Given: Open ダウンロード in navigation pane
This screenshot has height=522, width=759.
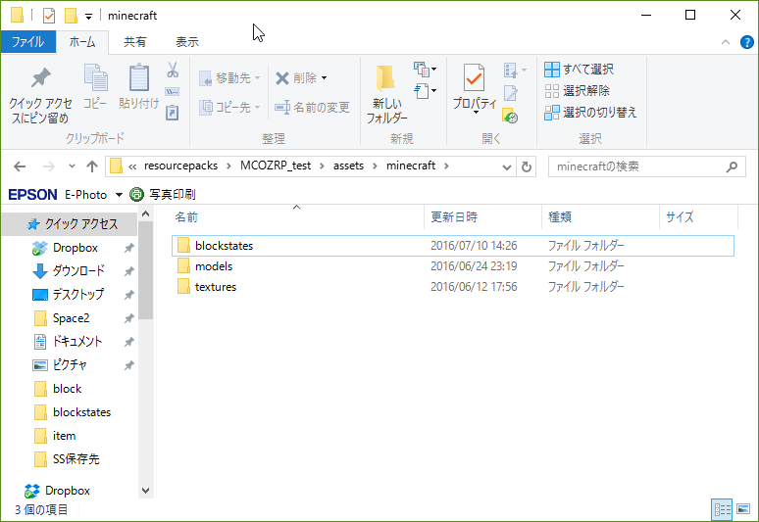Looking at the screenshot, I should (x=77, y=271).
